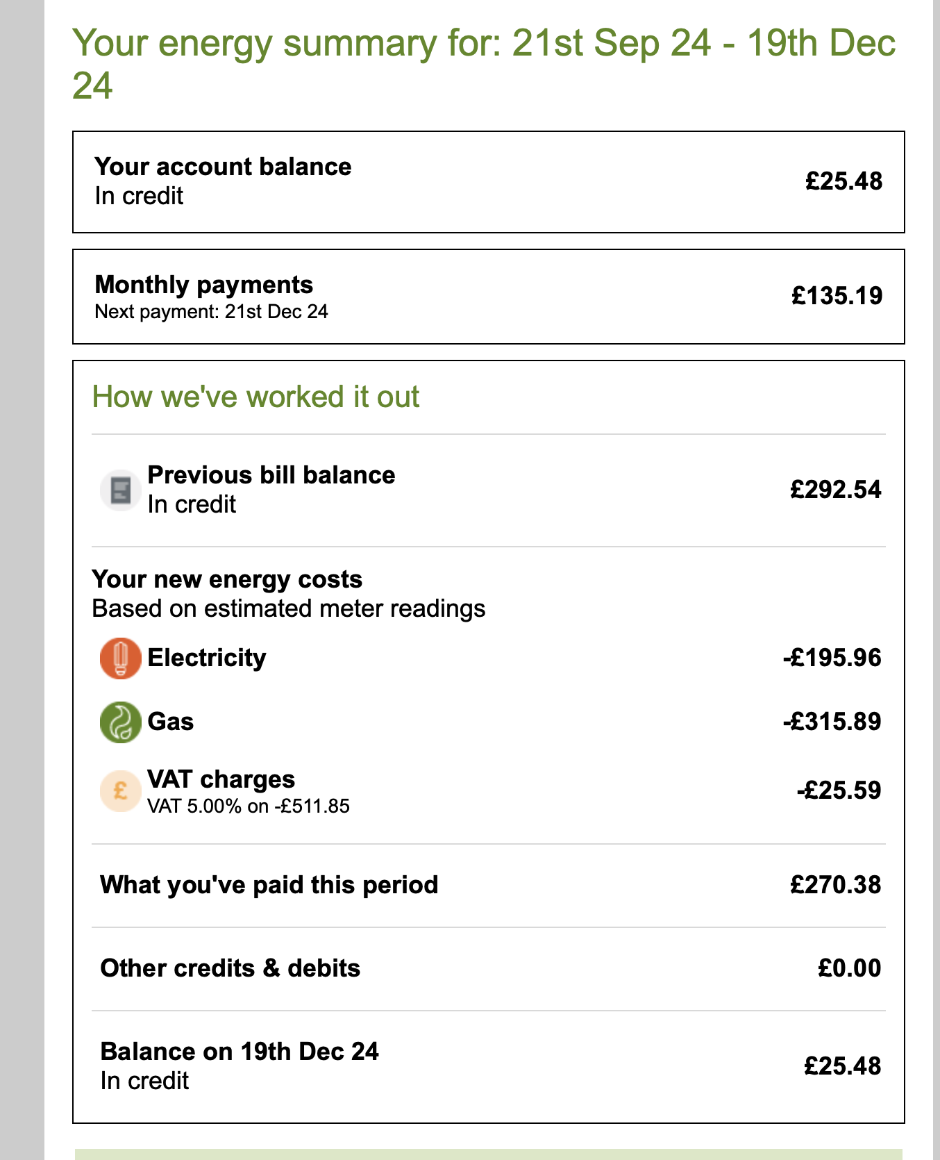Click the VAT charges pound sign icon
The image size is (940, 1160).
click(120, 791)
